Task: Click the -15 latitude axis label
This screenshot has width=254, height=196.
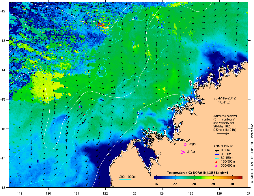Action: (3, 99)
